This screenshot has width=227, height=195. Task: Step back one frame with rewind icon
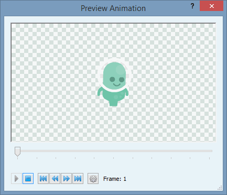pos(55,179)
